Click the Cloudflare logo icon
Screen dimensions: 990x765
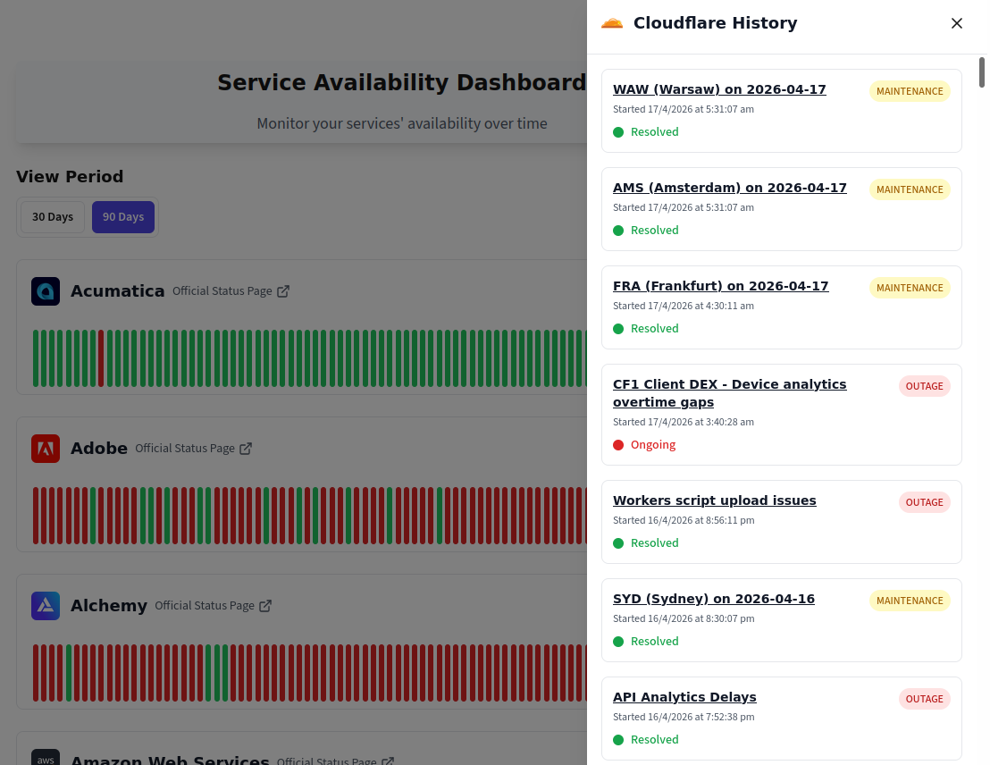612,23
